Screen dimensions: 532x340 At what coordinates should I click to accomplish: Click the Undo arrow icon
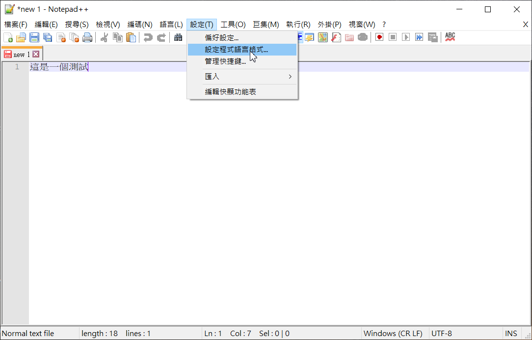point(148,37)
